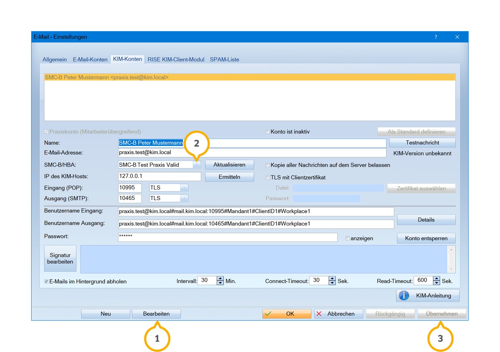Check the Passwort anzeigen box

tap(348, 238)
